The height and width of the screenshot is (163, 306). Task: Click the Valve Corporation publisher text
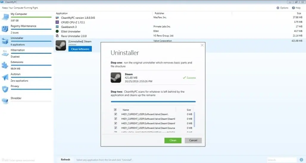(163, 41)
